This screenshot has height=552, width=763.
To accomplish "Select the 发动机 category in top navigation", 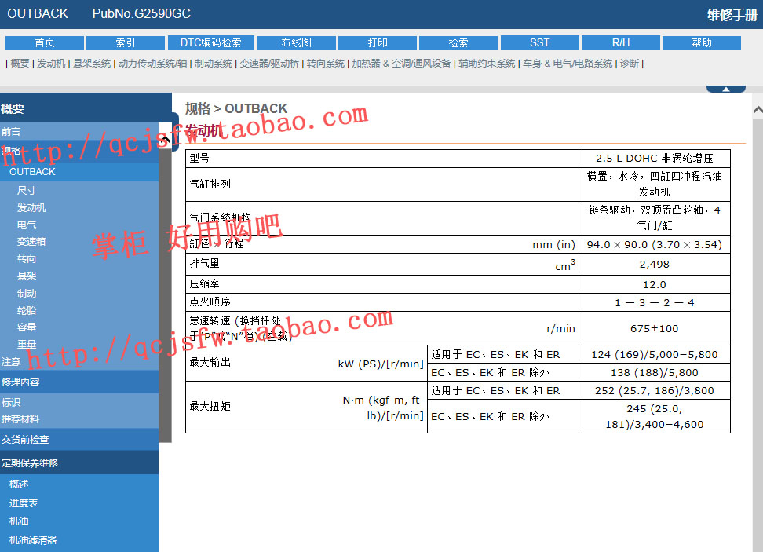I will 51,64.
